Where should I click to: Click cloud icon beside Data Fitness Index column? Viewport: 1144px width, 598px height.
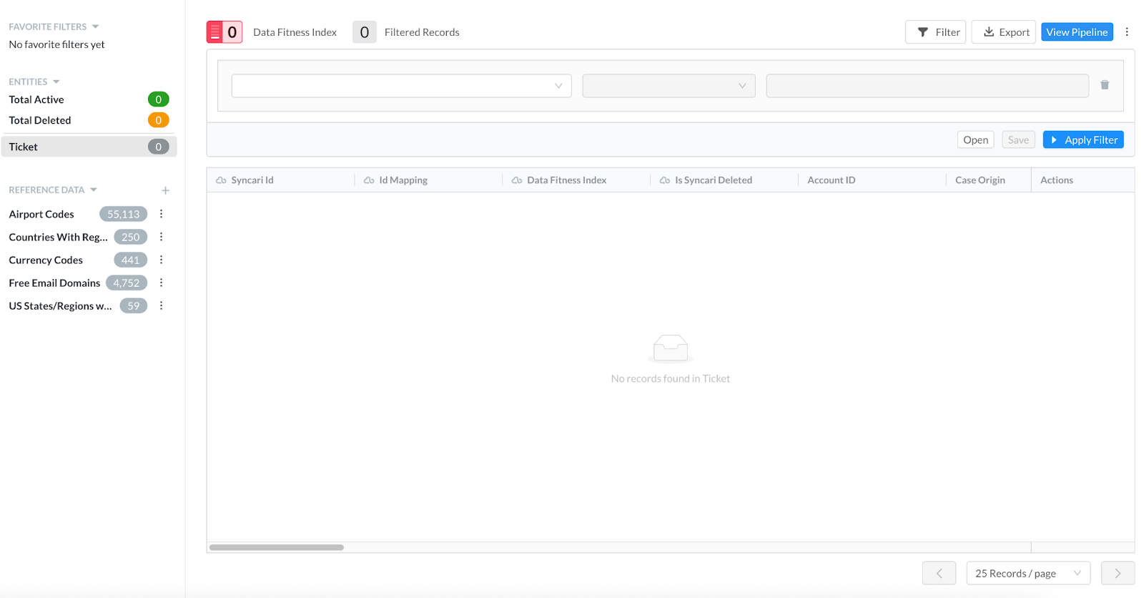[517, 180]
